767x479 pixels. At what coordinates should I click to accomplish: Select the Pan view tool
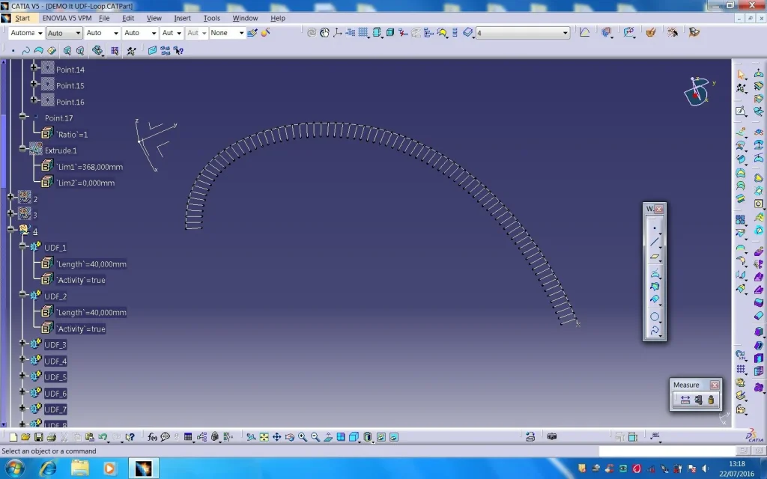coord(277,437)
